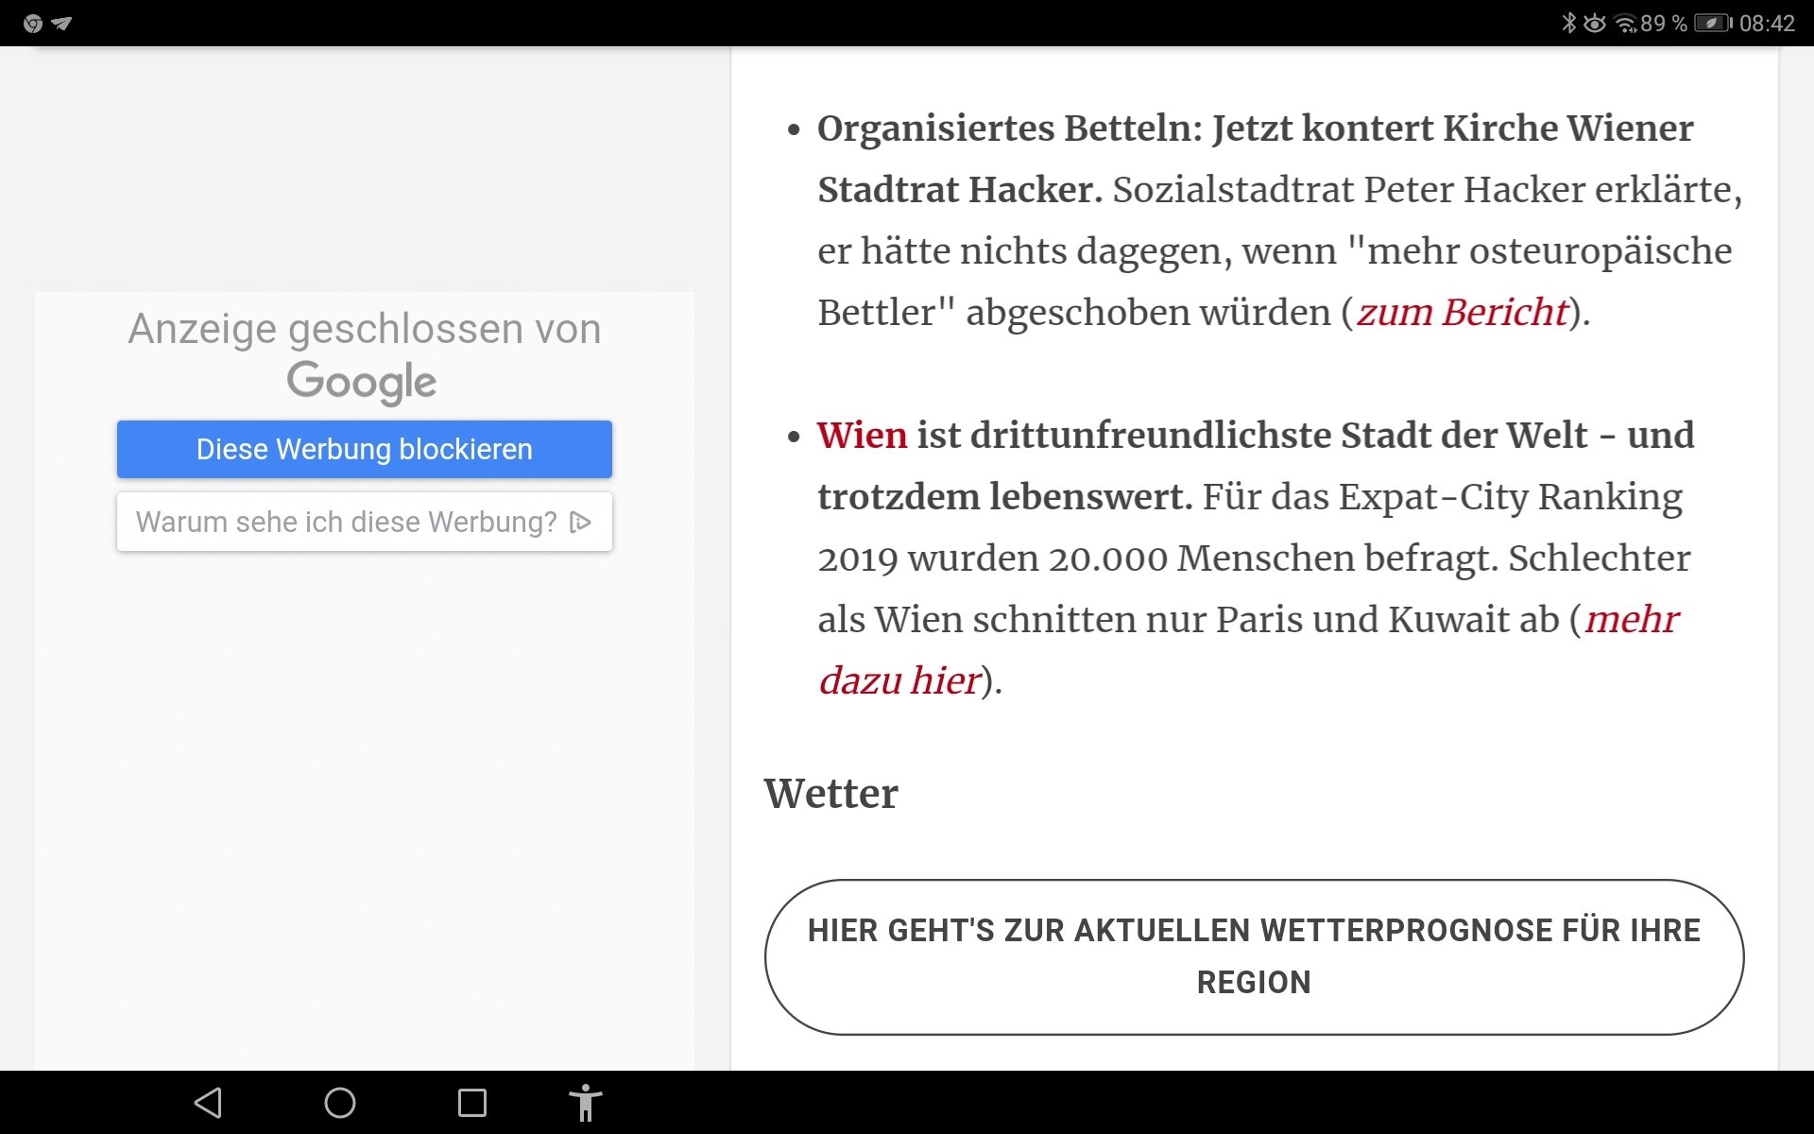This screenshot has width=1814, height=1134.
Task: Tap the eye comfort status icon
Action: [1595, 23]
